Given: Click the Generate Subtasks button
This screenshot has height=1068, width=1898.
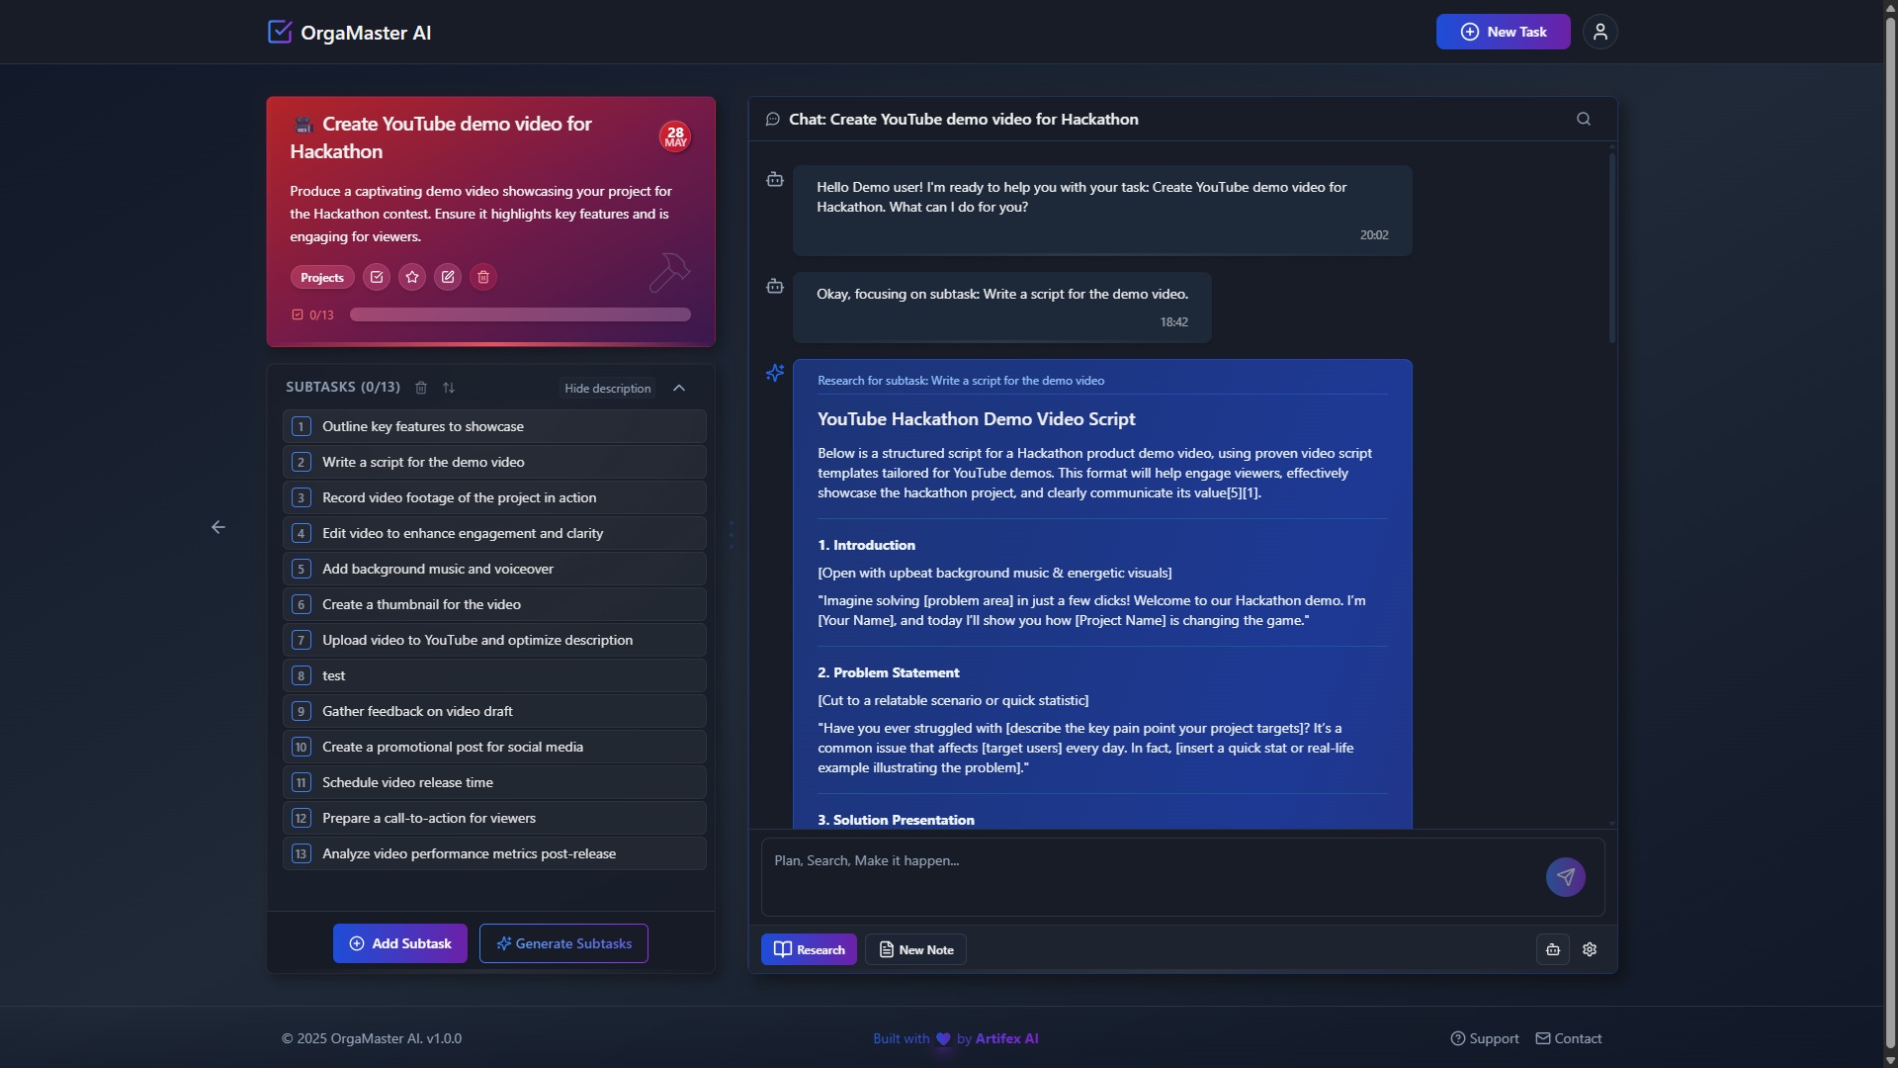Looking at the screenshot, I should tap(563, 943).
